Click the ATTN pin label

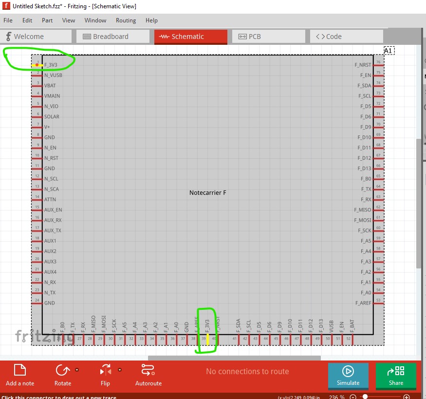coord(50,199)
